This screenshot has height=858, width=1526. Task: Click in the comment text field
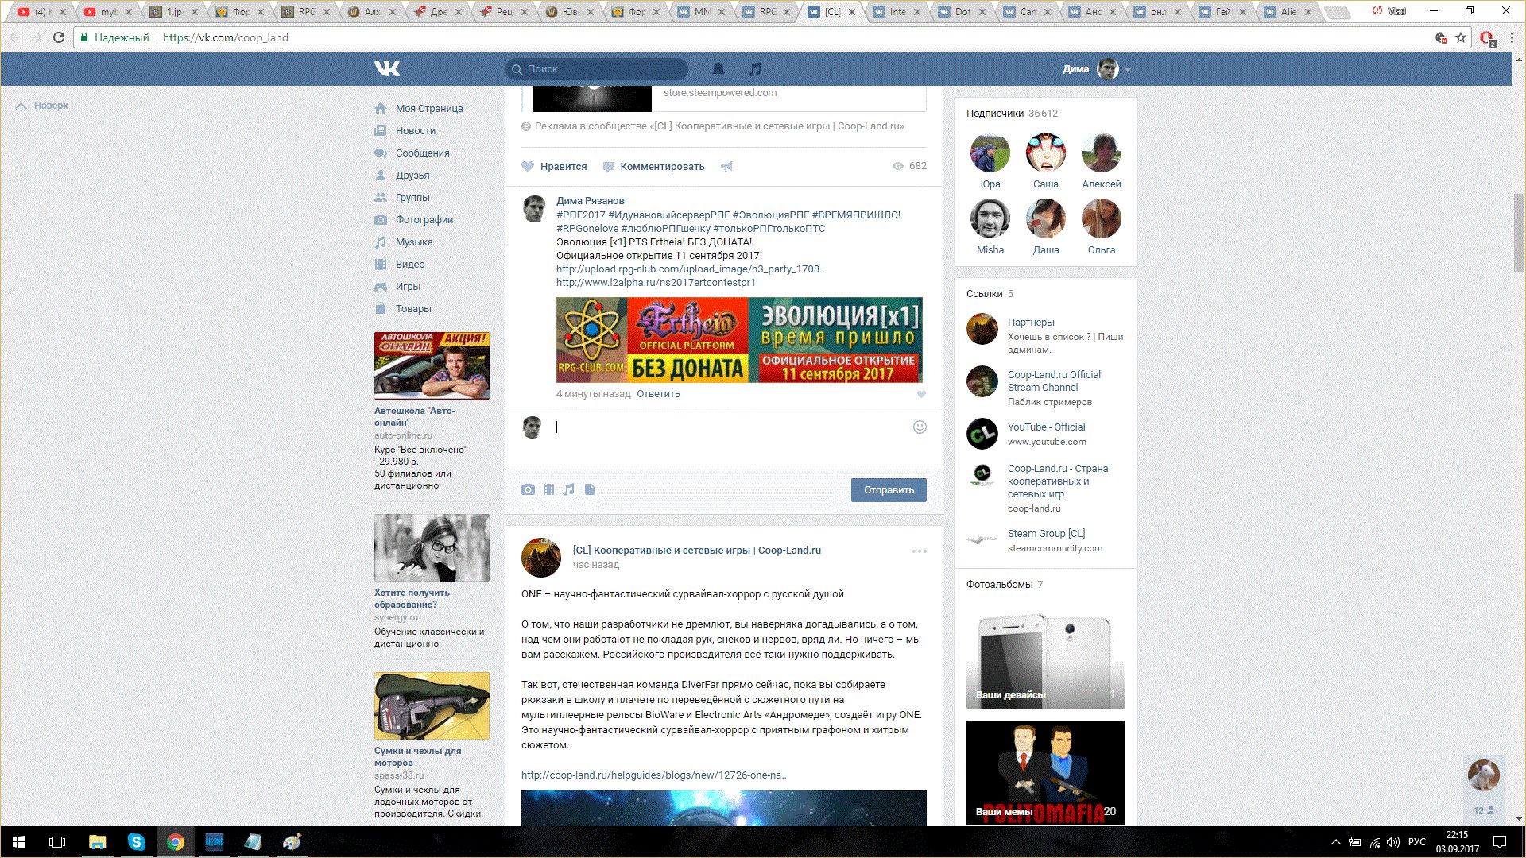click(x=731, y=427)
